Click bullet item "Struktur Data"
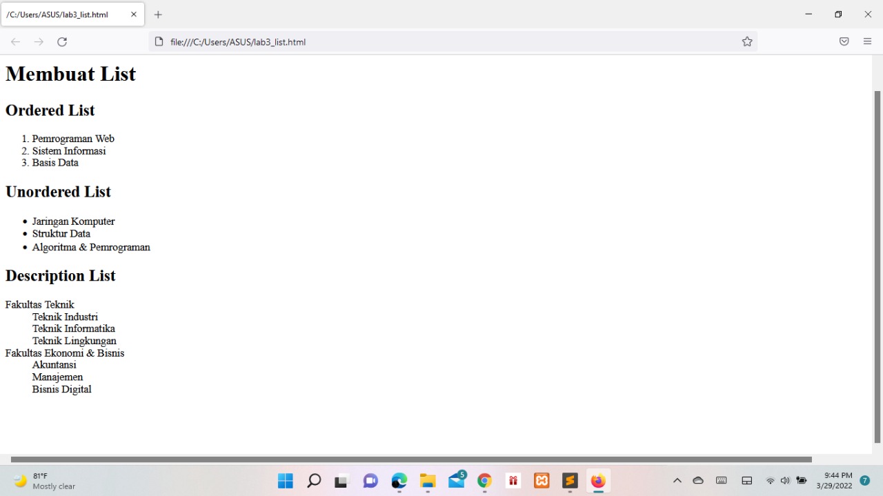 click(61, 234)
